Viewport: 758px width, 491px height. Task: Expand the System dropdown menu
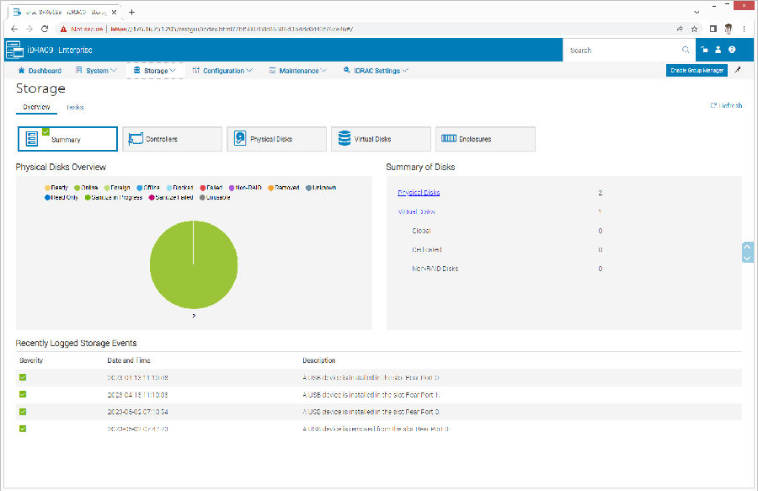click(97, 71)
